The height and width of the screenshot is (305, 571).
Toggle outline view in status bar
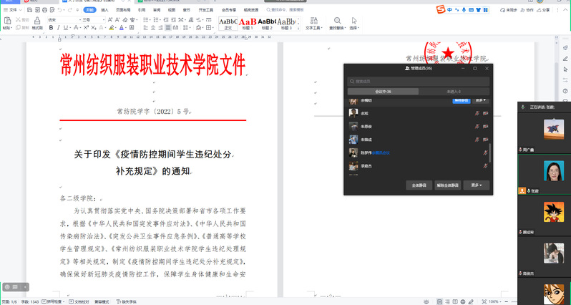(447, 301)
